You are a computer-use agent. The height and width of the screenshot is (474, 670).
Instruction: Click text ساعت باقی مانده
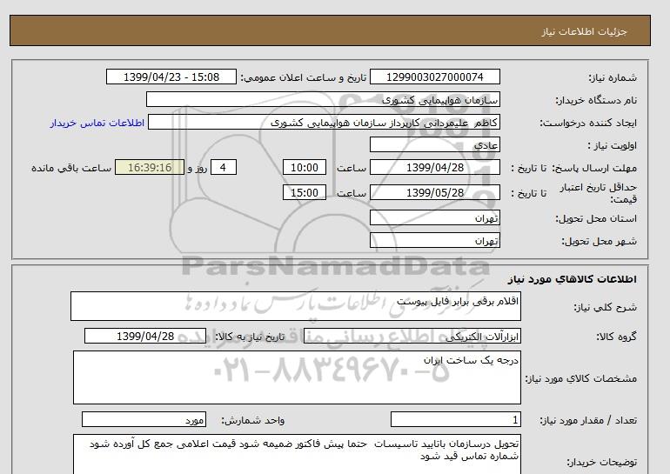[71, 168]
